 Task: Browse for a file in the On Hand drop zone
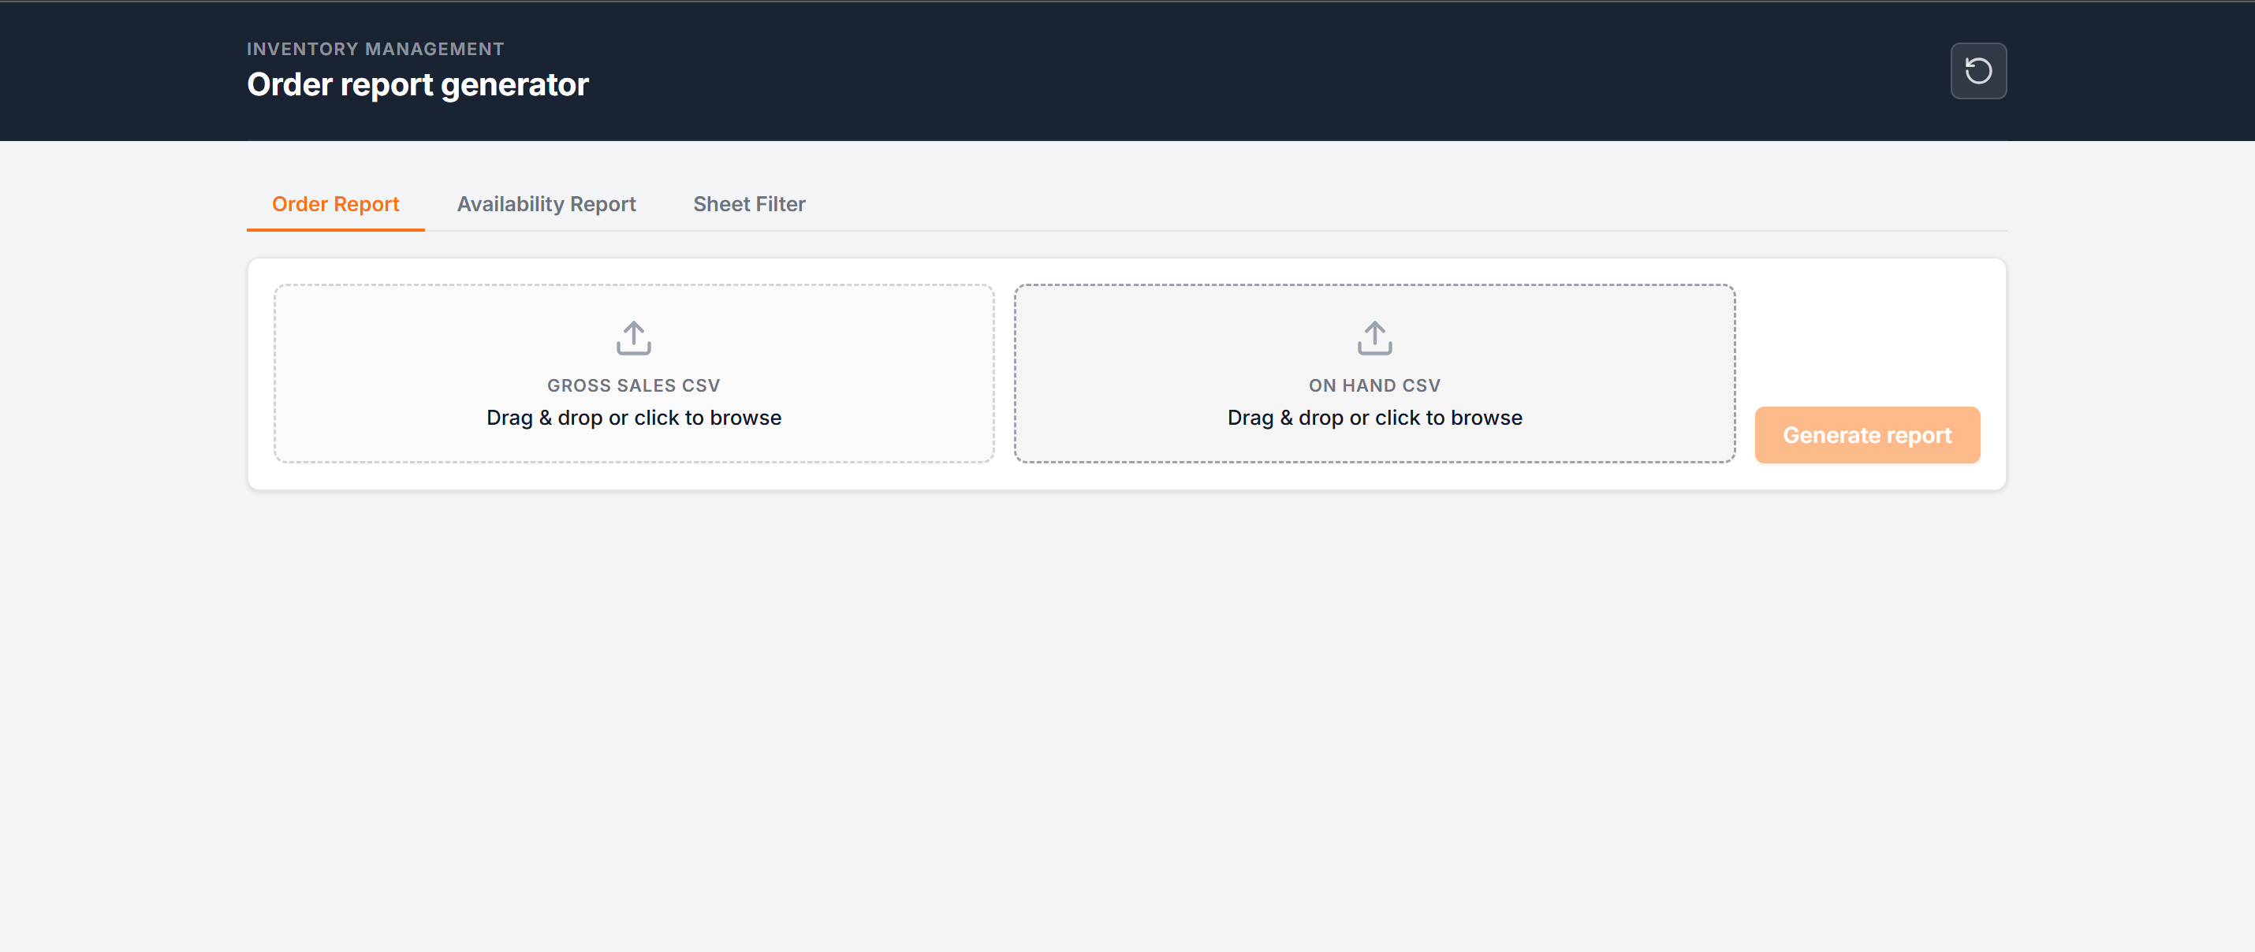click(1374, 374)
